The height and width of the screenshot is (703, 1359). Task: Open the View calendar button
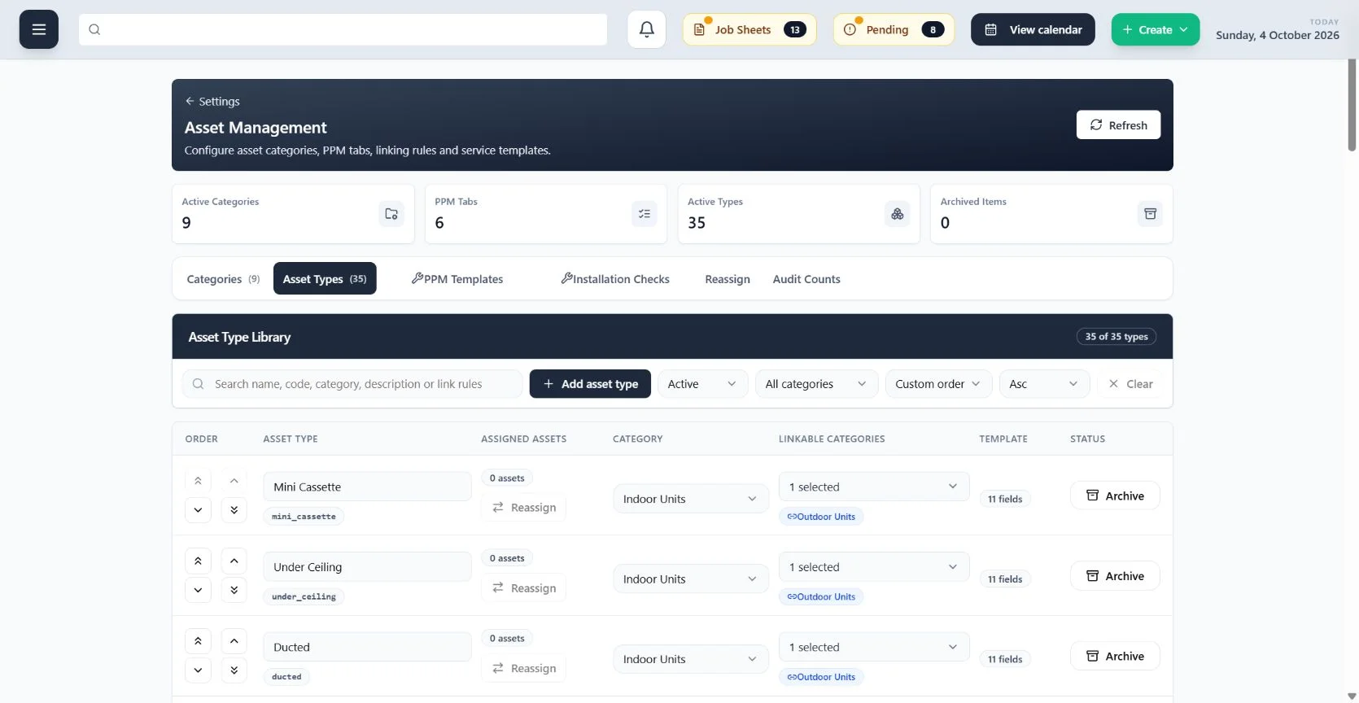pyautogui.click(x=1033, y=29)
